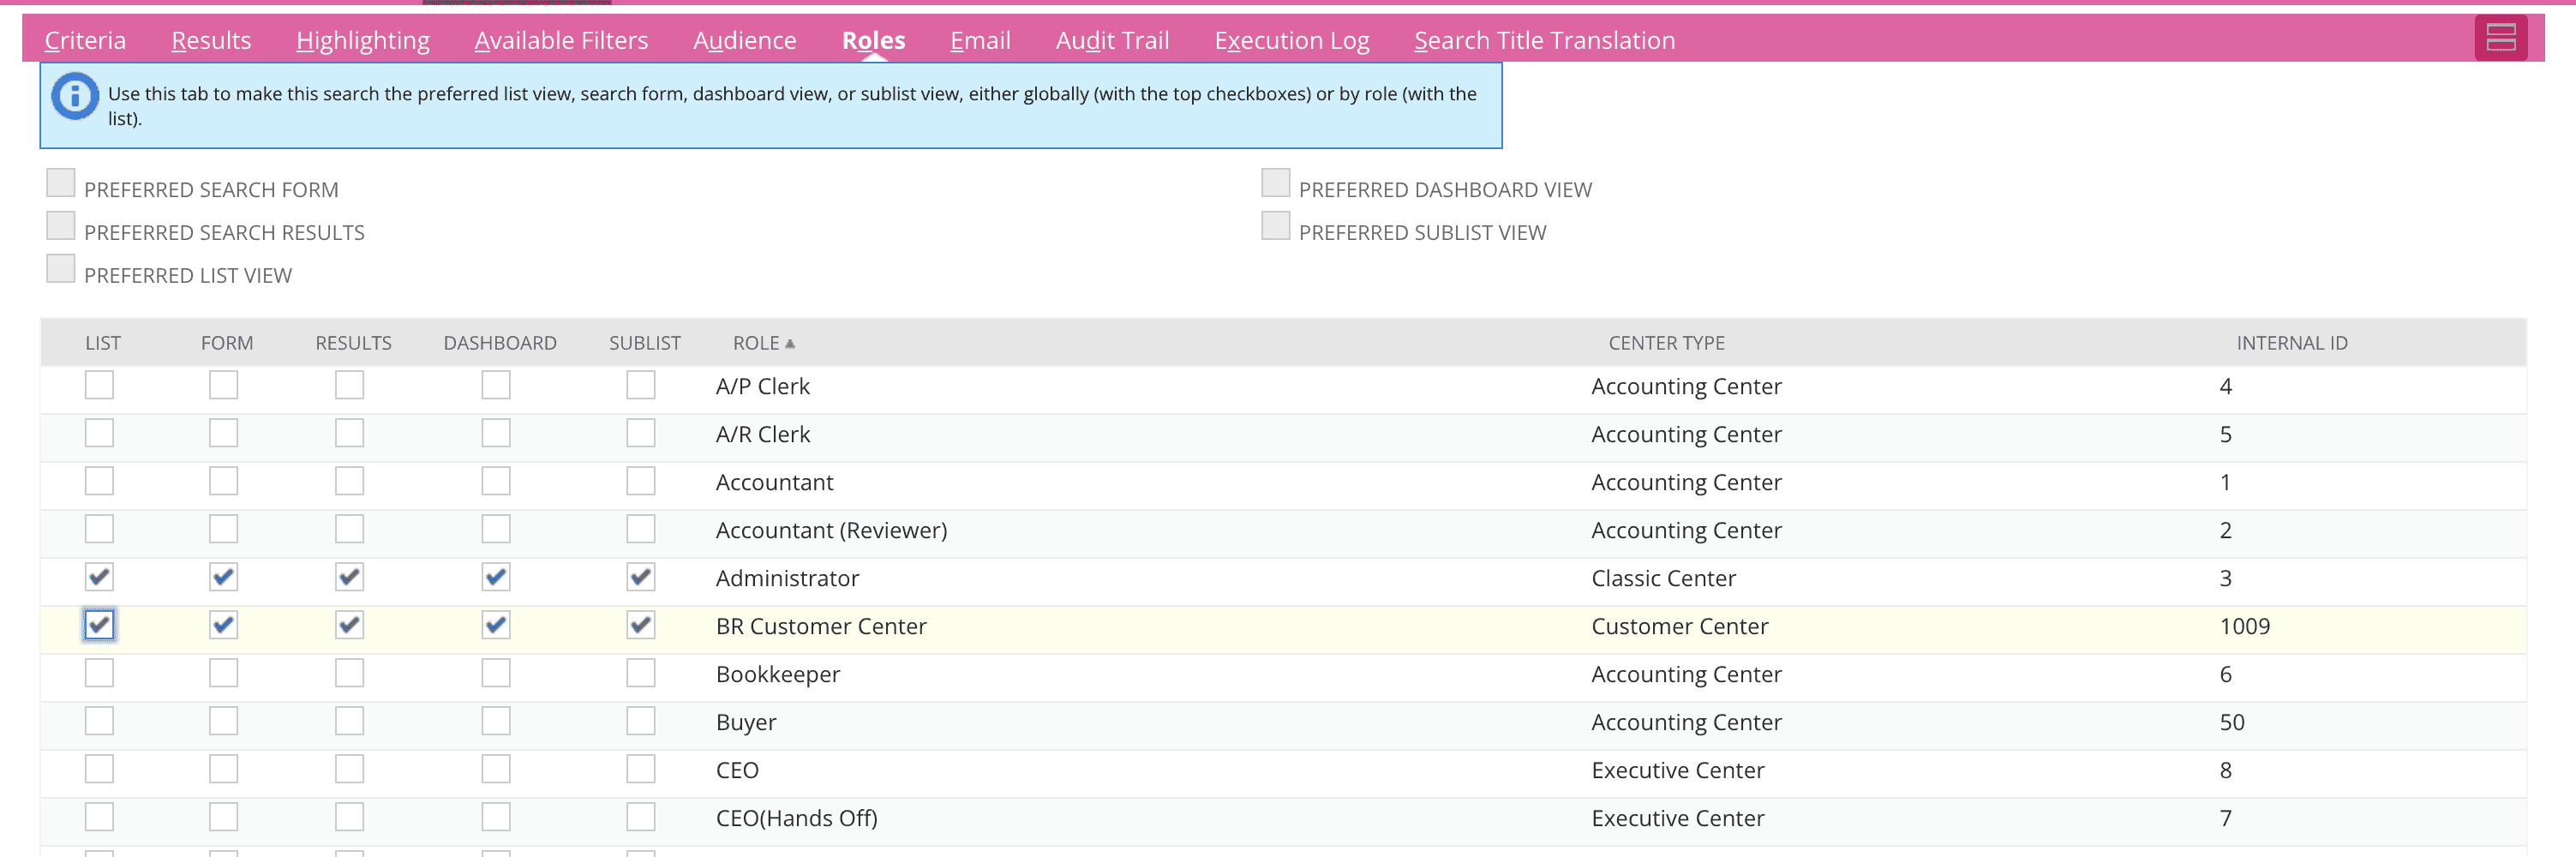Screen dimensions: 2576x857
Task: Open the Search Title Translation tab
Action: [x=1544, y=40]
